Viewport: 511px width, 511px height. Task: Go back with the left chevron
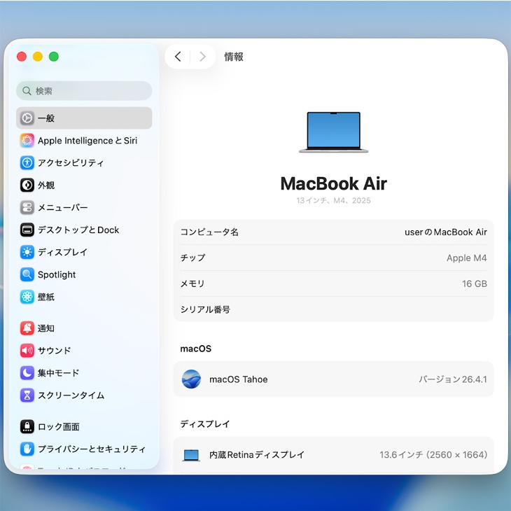pos(178,57)
